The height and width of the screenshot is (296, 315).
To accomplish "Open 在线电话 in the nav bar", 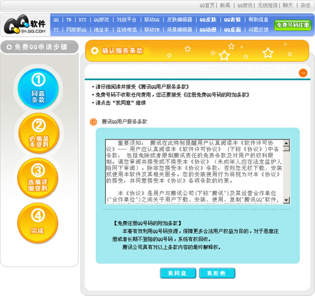I will pos(126,30).
